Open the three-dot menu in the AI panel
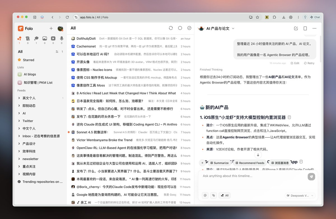This screenshot has width=336, height=219. coord(314,28)
